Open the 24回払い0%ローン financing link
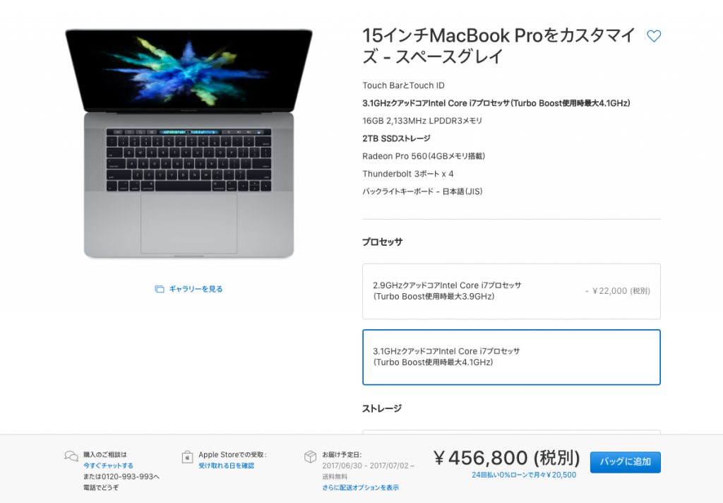723x503 pixels. (x=524, y=475)
